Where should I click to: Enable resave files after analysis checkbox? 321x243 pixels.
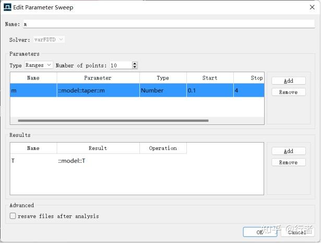point(13,216)
